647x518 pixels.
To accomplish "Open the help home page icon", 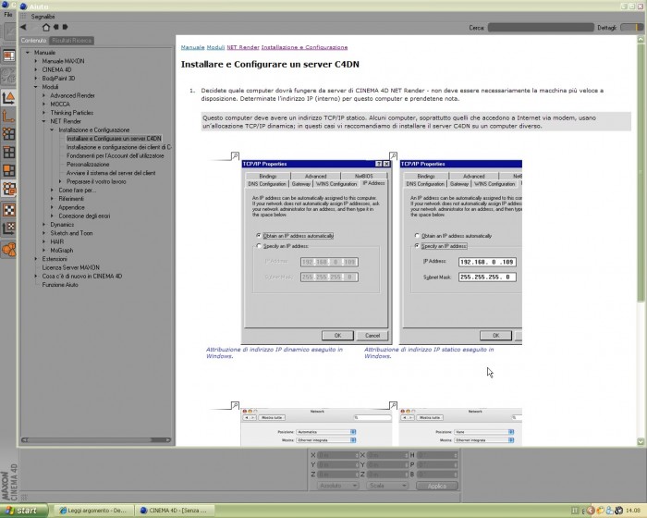I will 46,27.
